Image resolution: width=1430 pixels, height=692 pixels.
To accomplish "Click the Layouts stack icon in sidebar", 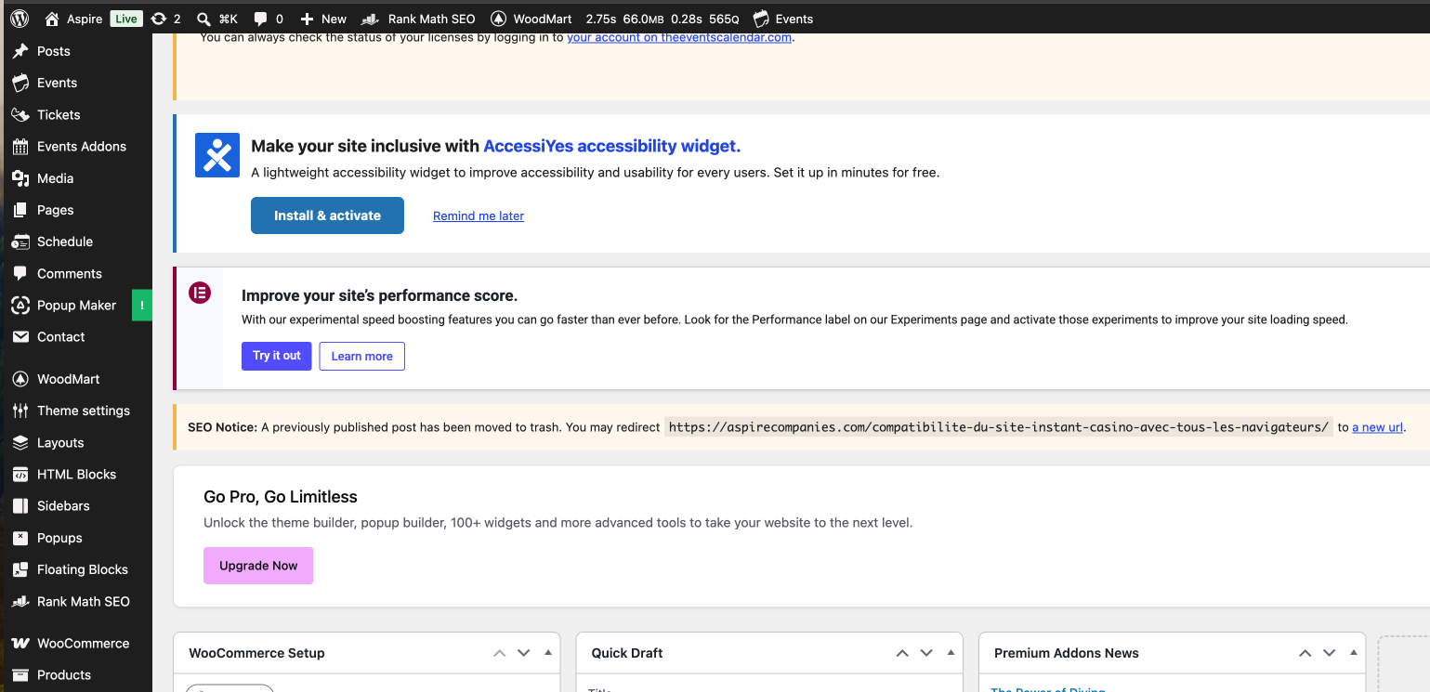I will click(20, 443).
